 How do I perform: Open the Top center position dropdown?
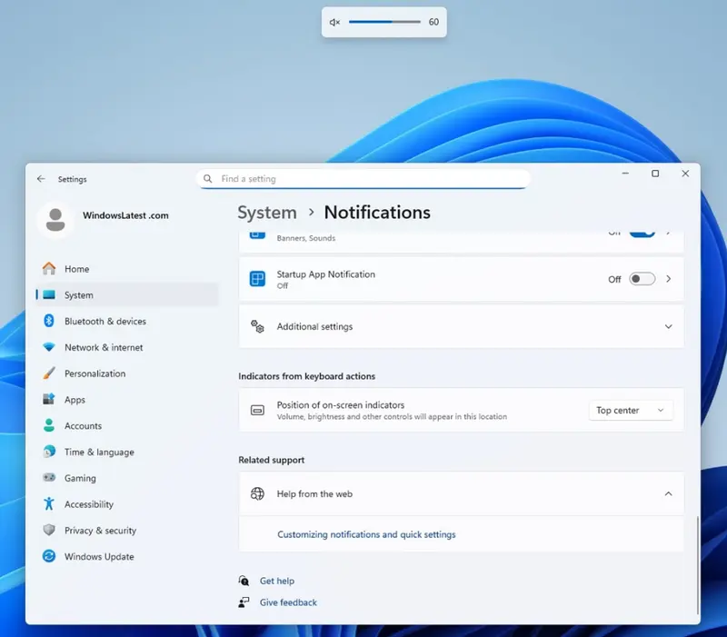pos(631,411)
